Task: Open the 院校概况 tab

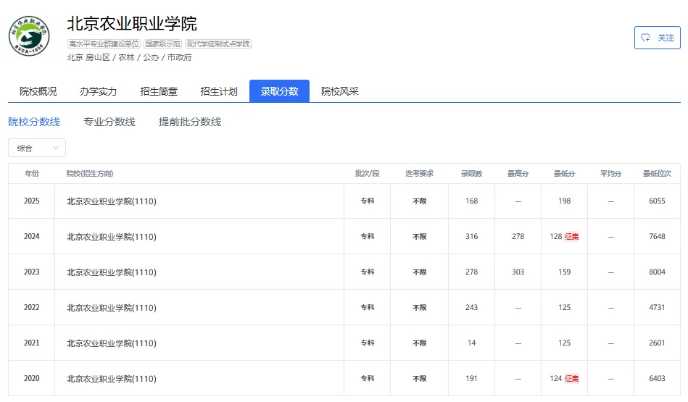Action: pos(38,91)
